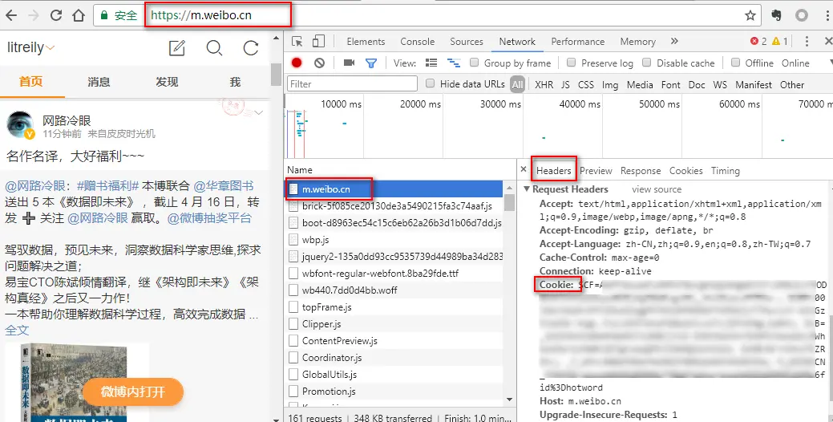Viewport: 833px width, 422px height.
Task: Select the Weibo 消息 tab
Action: point(99,82)
